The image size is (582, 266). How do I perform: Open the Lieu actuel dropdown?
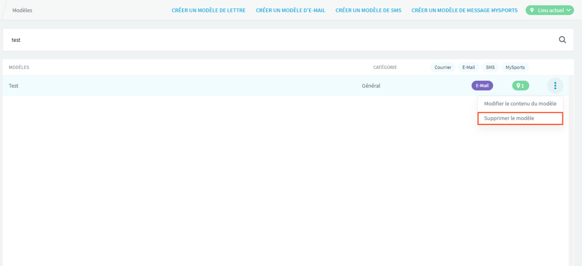coord(550,10)
